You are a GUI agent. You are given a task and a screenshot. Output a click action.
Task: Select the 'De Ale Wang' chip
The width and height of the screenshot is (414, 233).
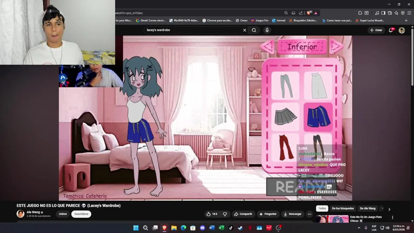click(367, 208)
